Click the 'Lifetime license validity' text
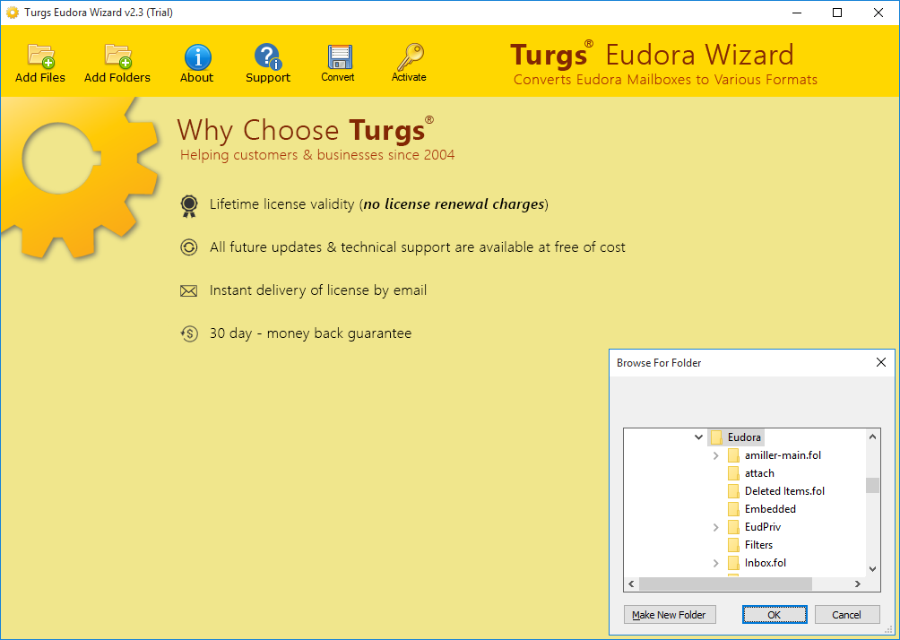The width and height of the screenshot is (900, 640). click(x=281, y=204)
